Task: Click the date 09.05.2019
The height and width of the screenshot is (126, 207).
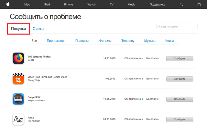Action: (x=109, y=119)
